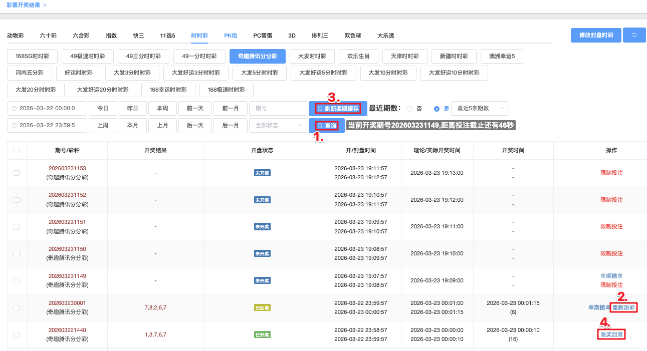
Task: Click 单期撤单 for issue 202603231149
Action: click(x=611, y=276)
